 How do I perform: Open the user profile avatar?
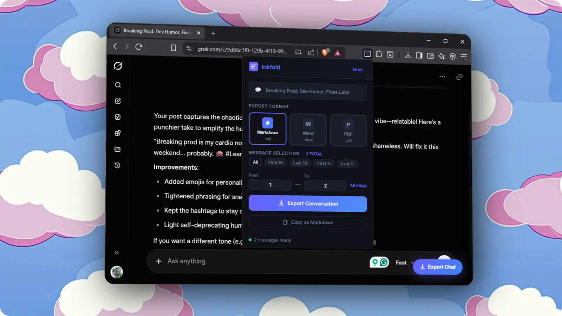117,272
